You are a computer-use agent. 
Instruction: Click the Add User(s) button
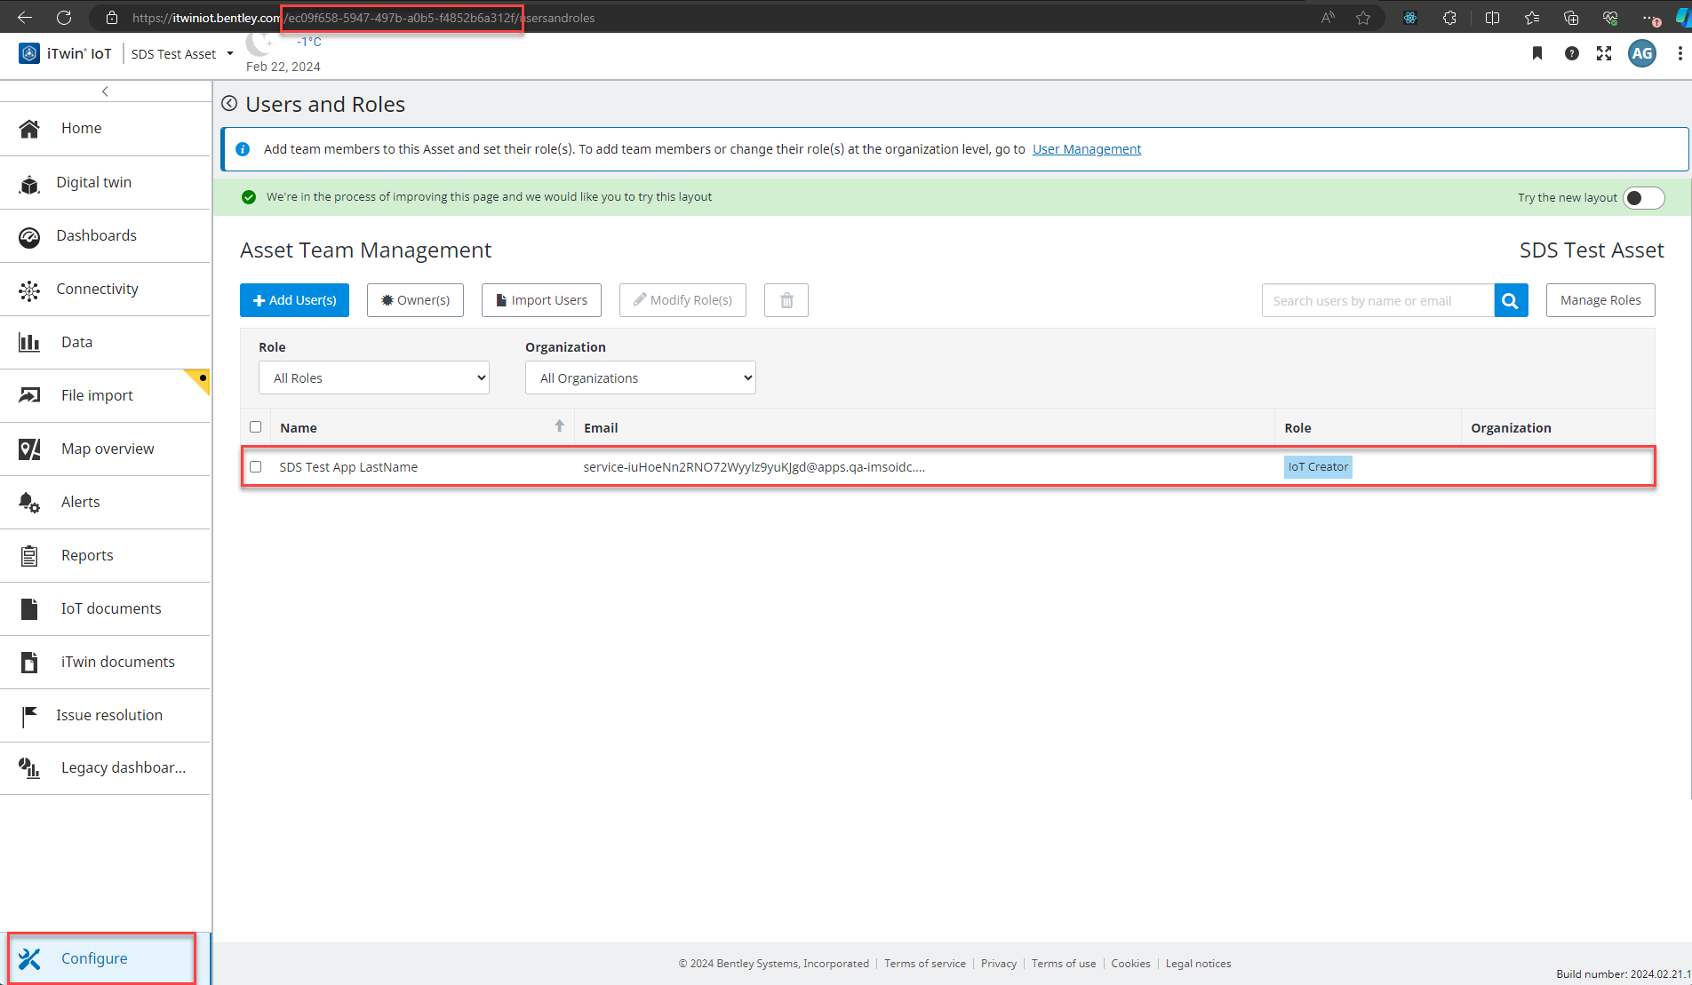click(x=294, y=300)
